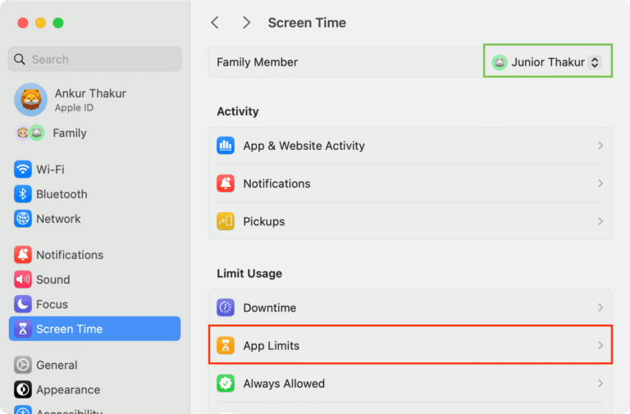Expand Always Allowed row chevron

[x=600, y=384]
